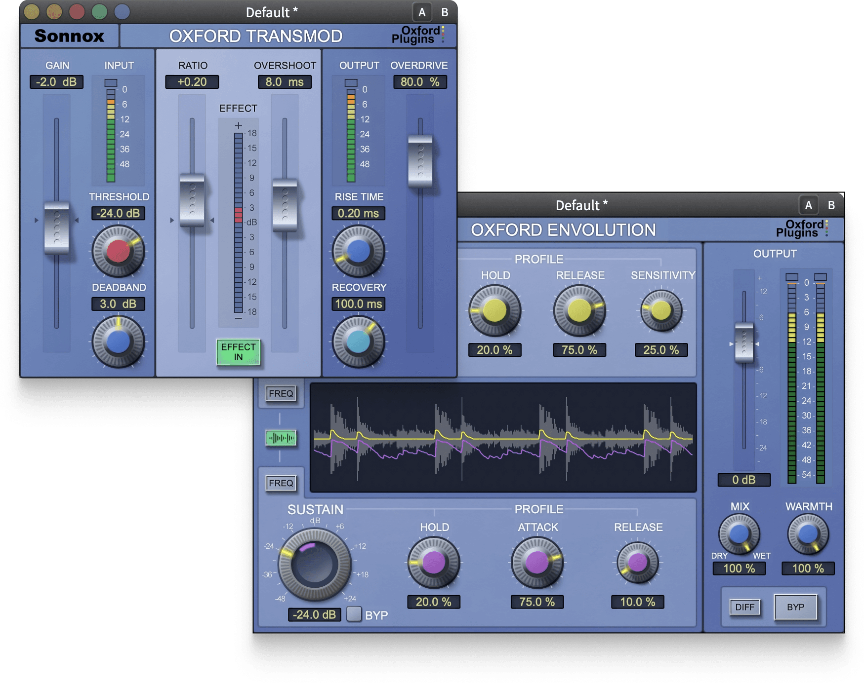
Task: Click the Sustain dial in Envolution
Action: (314, 565)
